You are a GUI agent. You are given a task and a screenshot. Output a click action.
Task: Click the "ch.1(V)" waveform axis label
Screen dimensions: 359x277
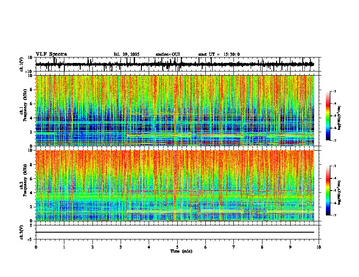click(22, 64)
